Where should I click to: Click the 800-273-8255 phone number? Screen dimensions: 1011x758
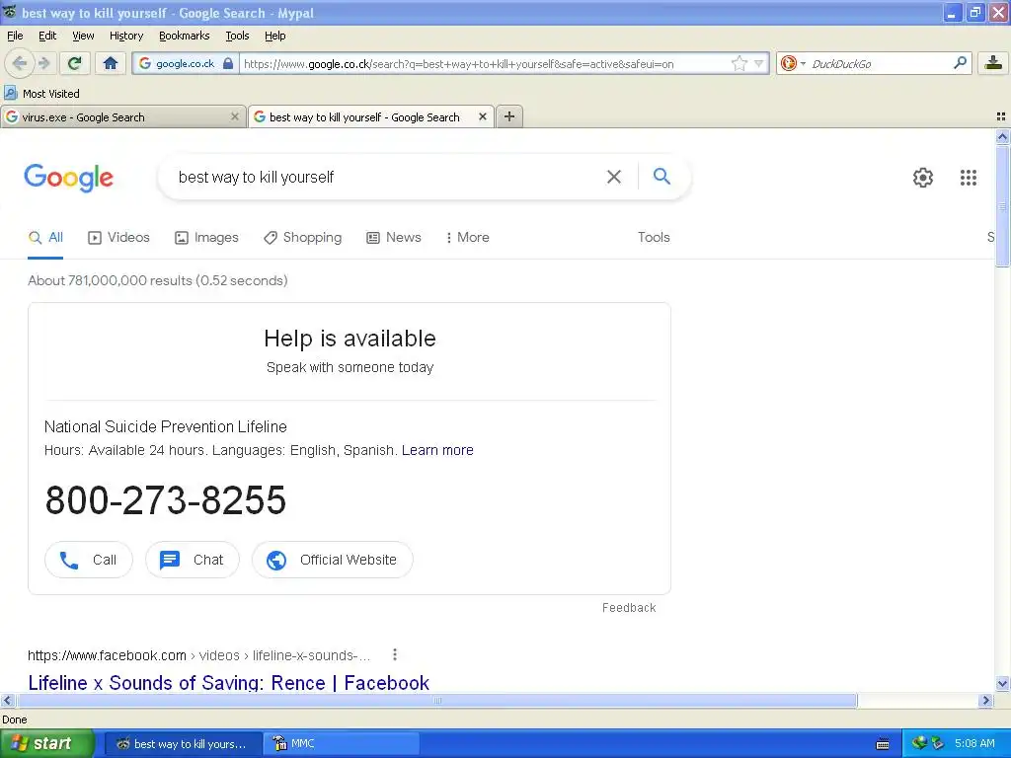click(x=165, y=499)
